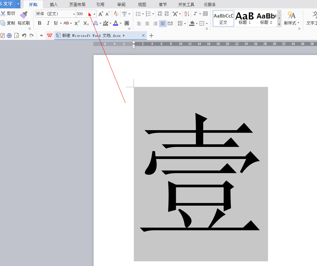Screen dimensions: 317x266
Task: Open the font size dropdown
Action: click(x=94, y=14)
